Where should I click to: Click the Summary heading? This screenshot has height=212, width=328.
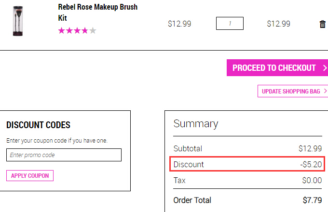pos(196,124)
